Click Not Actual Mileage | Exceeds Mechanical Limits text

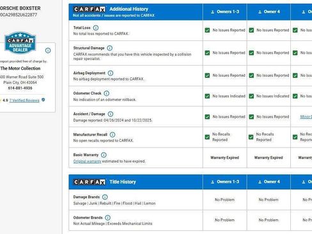click(x=113, y=224)
